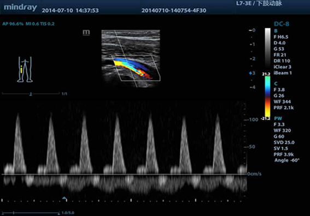The width and height of the screenshot is (310, 216).
Task: Click the Angle -60° parameter
Action: tap(287, 160)
